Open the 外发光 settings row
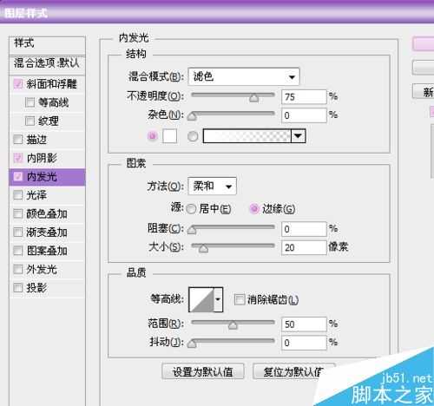Viewport: 434px width, 406px height. coord(48,270)
